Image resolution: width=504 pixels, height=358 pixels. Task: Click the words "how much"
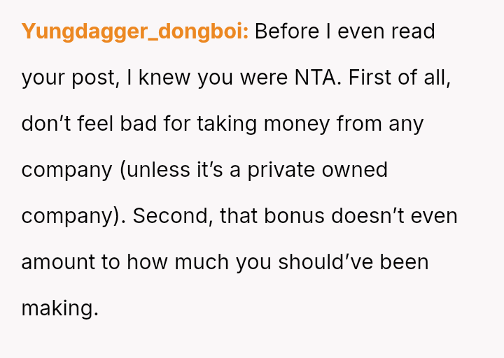pyautogui.click(x=178, y=262)
